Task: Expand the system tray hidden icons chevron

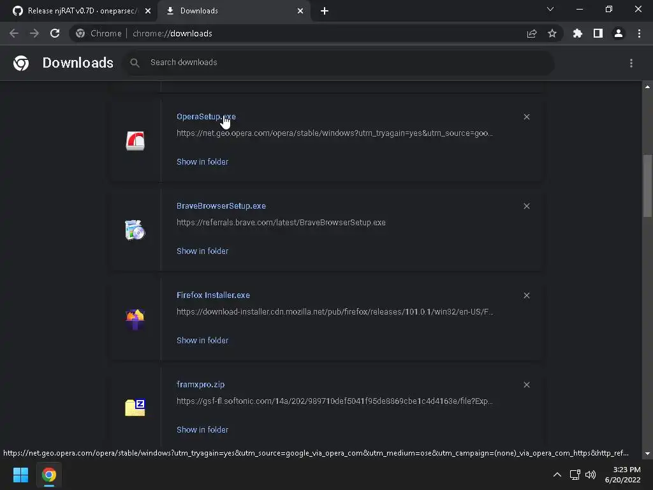Action: [557, 475]
